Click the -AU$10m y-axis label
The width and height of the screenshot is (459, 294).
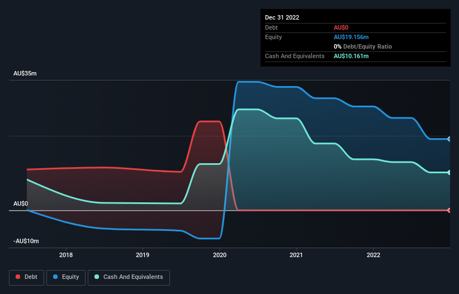pos(26,241)
